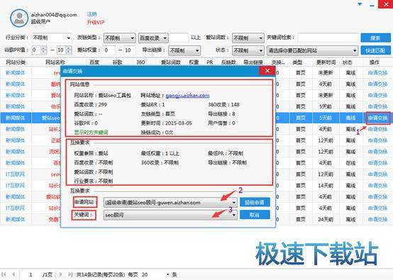Image resolution: width=393 pixels, height=280 pixels.
Task: Sort by 360 column header
Action: point(140,62)
